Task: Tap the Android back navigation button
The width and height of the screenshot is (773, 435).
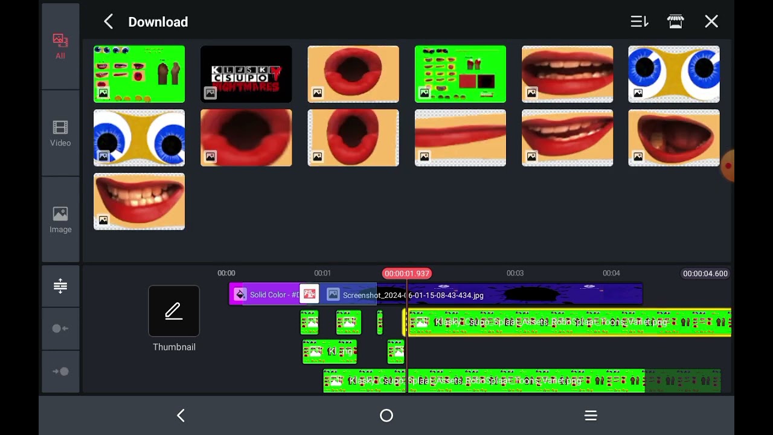Action: [x=181, y=416]
